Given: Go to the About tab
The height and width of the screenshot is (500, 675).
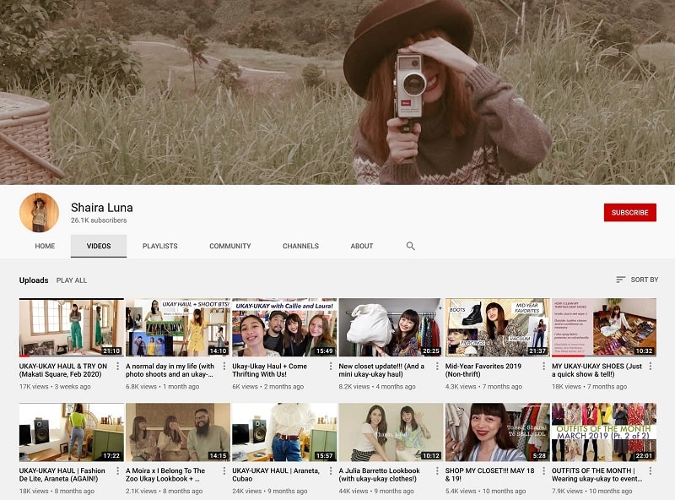Looking at the screenshot, I should coord(362,246).
